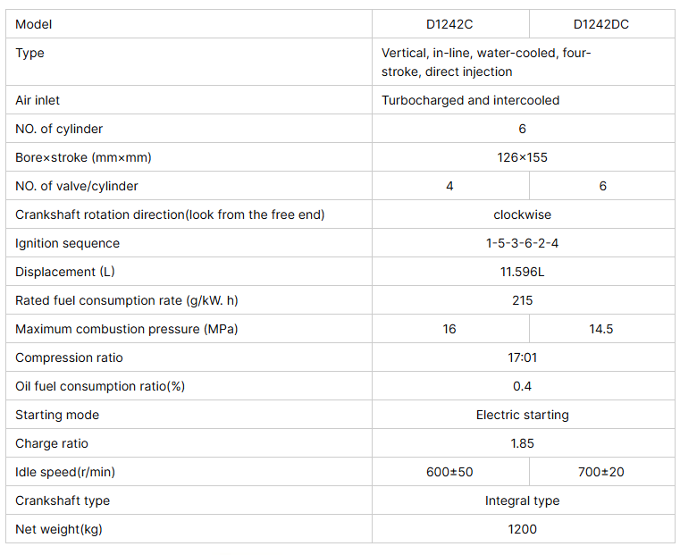
Task: Select the 11.596L displacement value
Action: (x=522, y=272)
